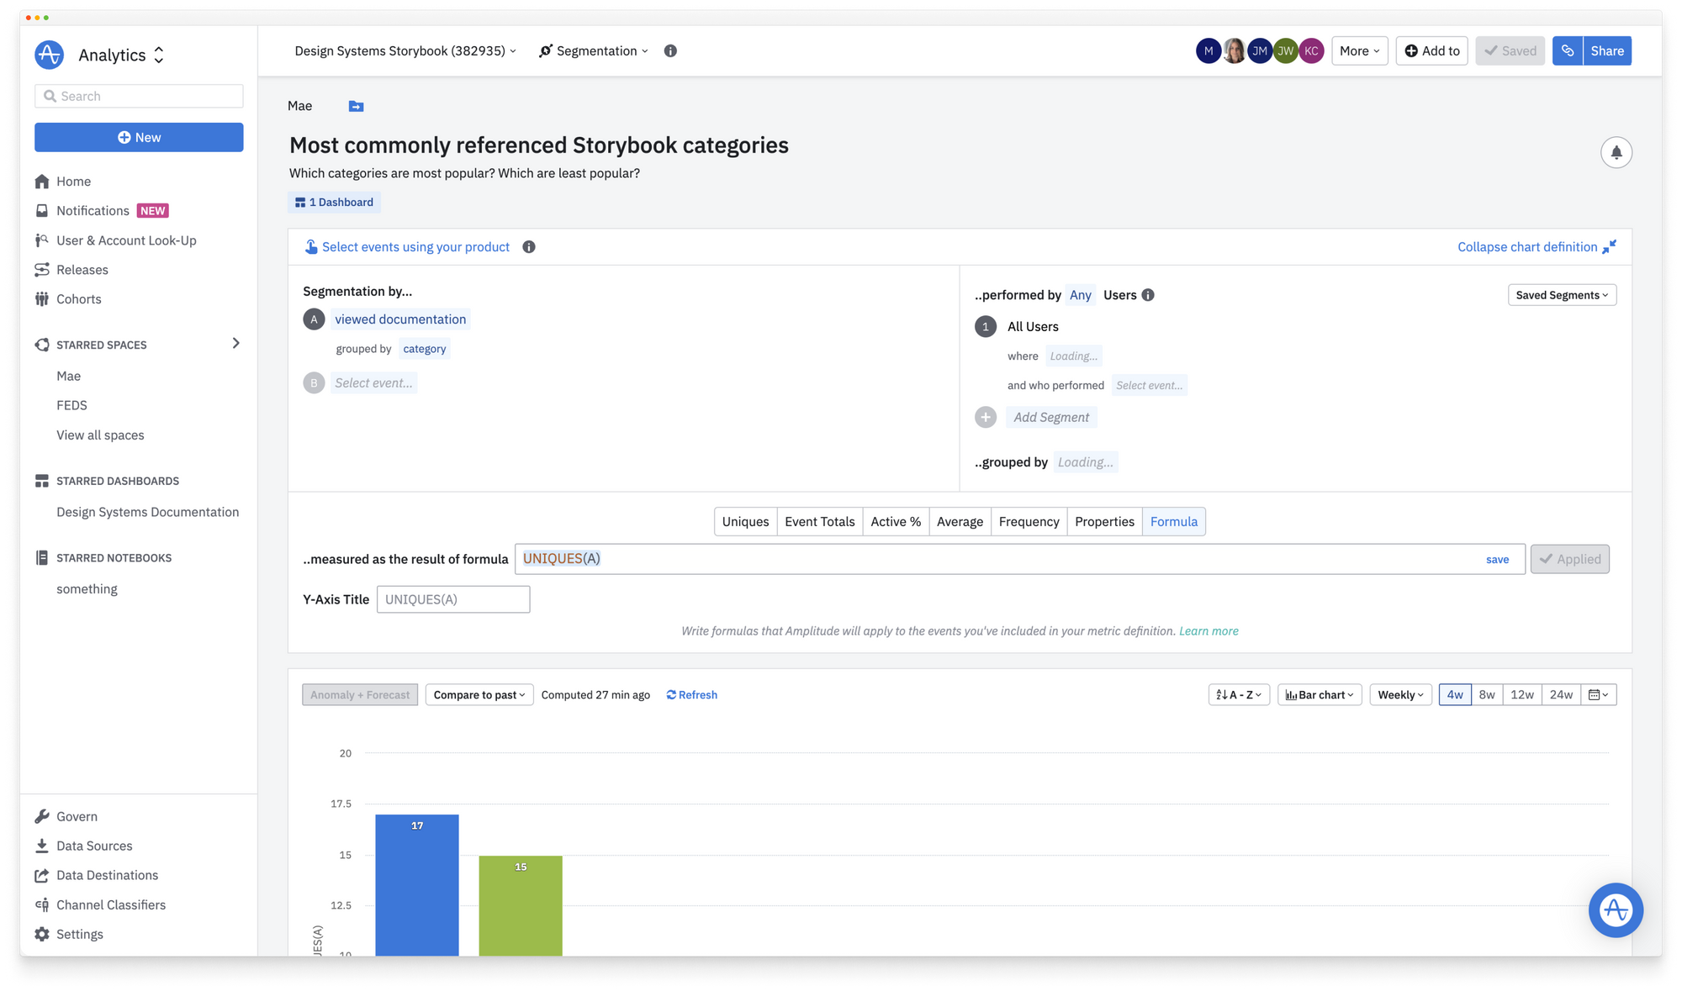
Task: Click the blue 17 bar in the chart
Action: pyautogui.click(x=417, y=887)
